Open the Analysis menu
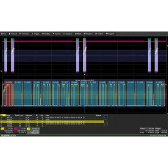This screenshot has height=168, width=168. point(88,34)
